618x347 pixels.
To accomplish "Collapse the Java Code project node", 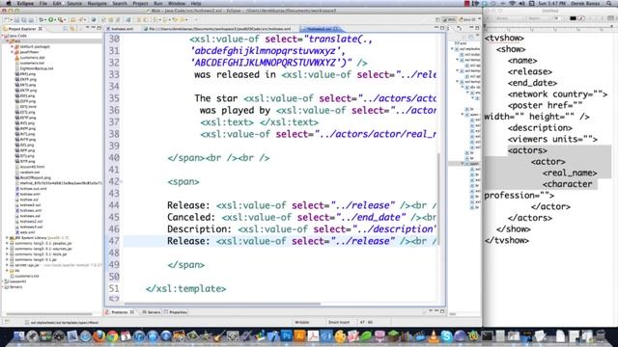I will (x=3, y=36).
